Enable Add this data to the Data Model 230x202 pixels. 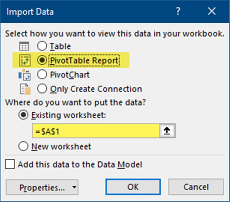tap(10, 164)
